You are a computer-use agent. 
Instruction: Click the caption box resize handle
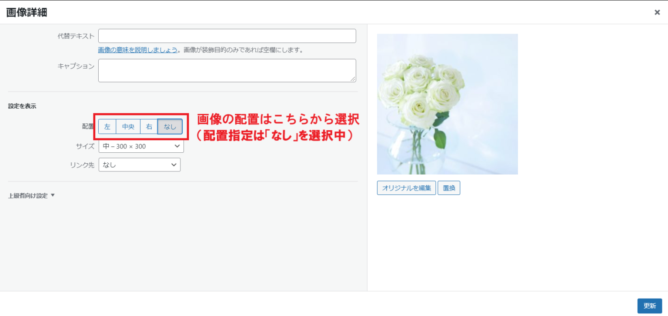(353, 79)
